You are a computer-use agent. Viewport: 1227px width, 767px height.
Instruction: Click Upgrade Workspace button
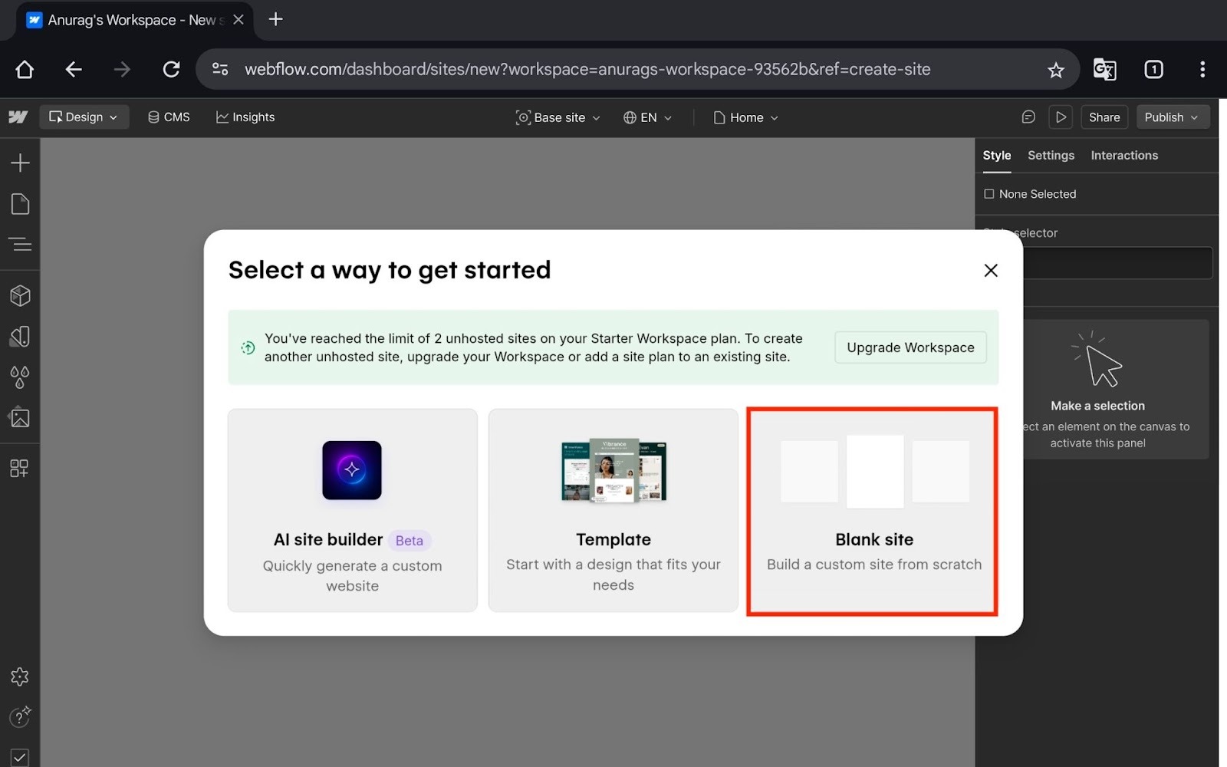tap(910, 347)
